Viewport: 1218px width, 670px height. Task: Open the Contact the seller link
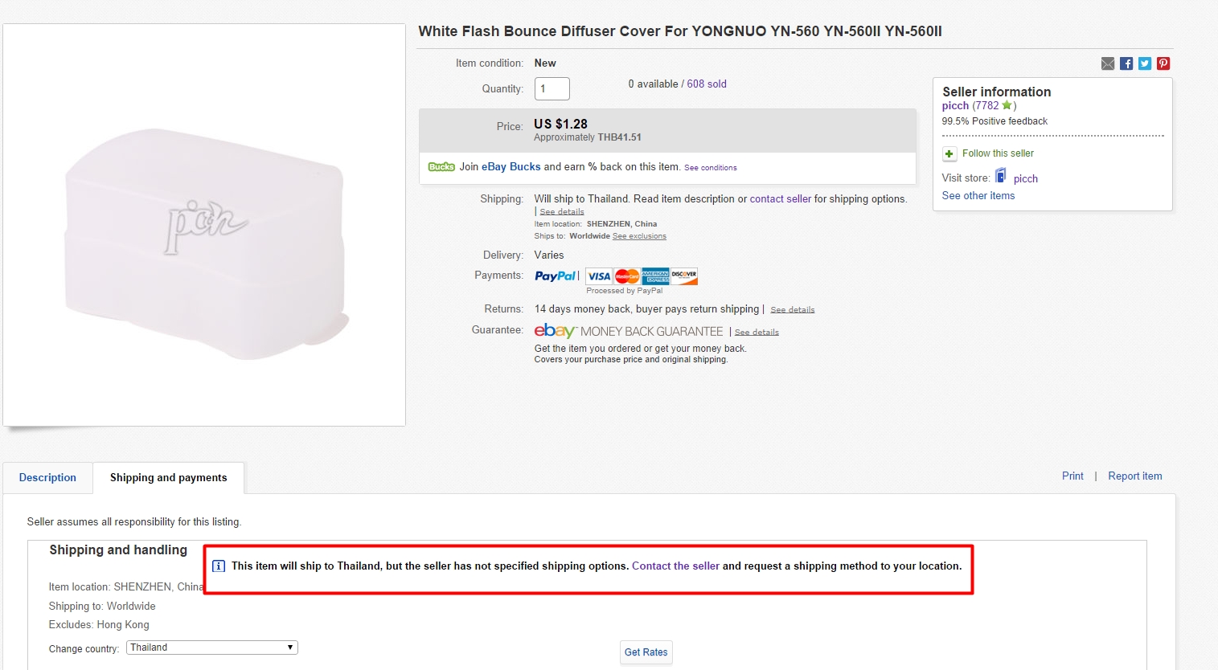tap(675, 566)
